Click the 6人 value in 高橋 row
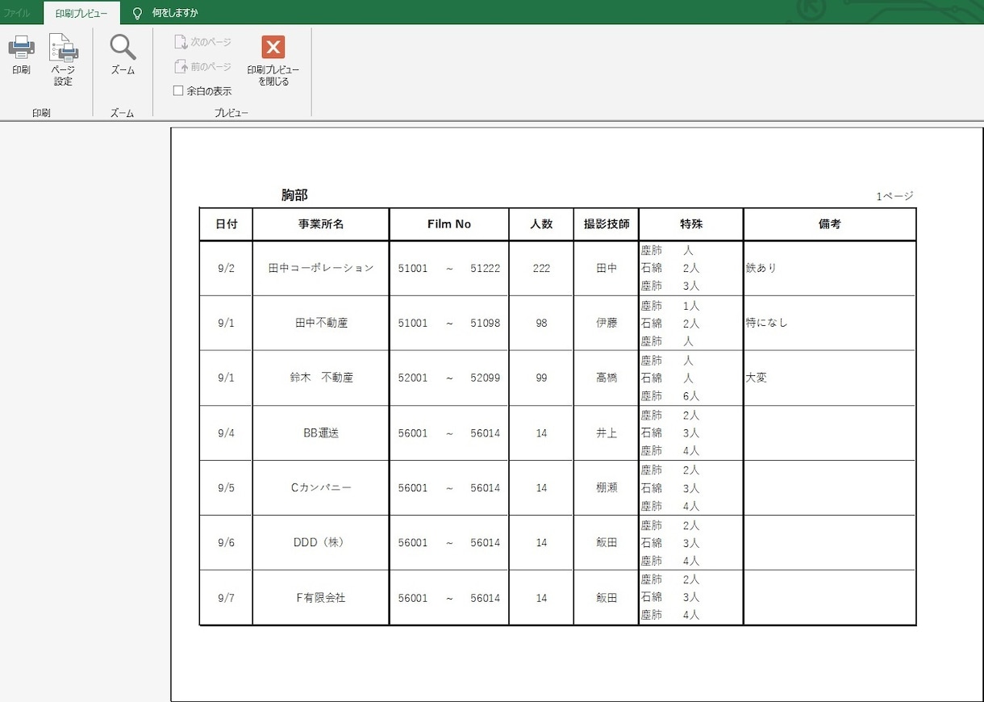 [x=691, y=396]
